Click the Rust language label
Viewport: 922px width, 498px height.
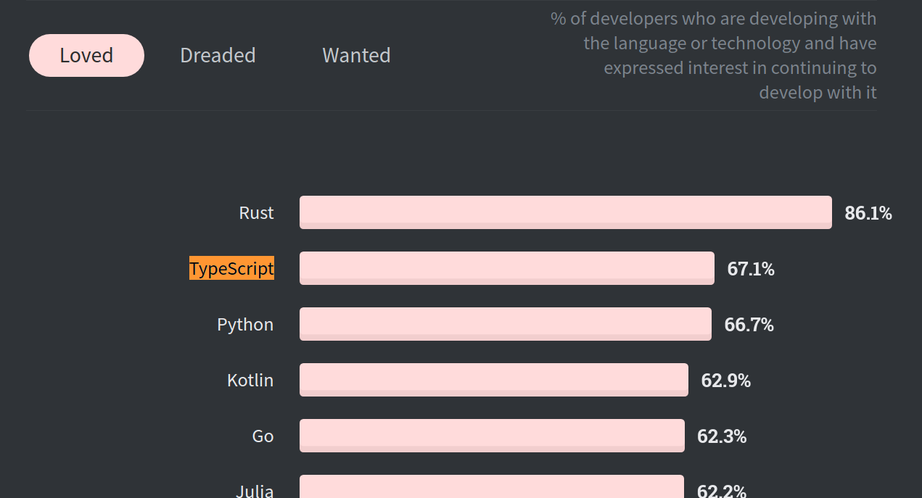tap(257, 212)
